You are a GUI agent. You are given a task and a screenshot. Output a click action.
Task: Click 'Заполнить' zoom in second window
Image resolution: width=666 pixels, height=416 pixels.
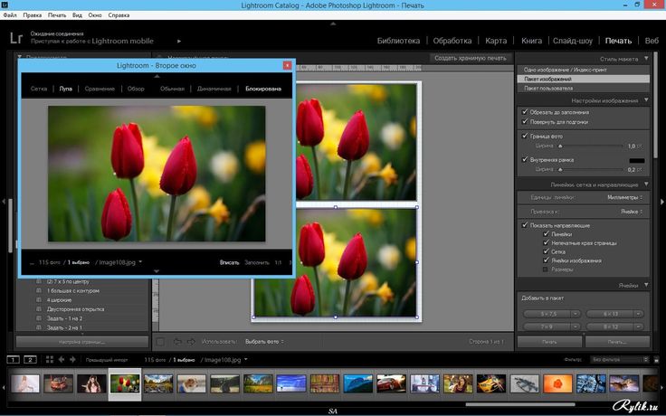pos(257,263)
